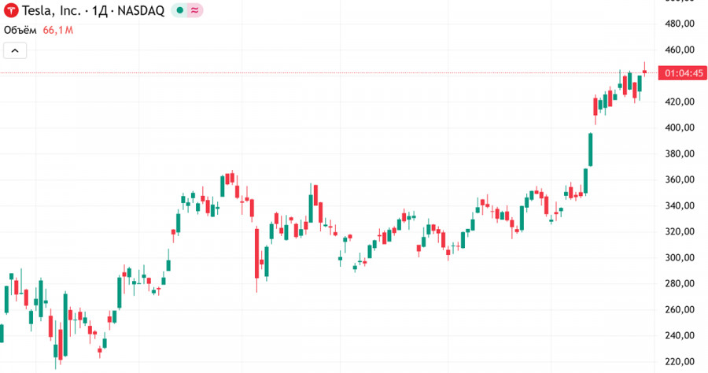Click the 480,00 price scale label
708x373 pixels.
679,24
